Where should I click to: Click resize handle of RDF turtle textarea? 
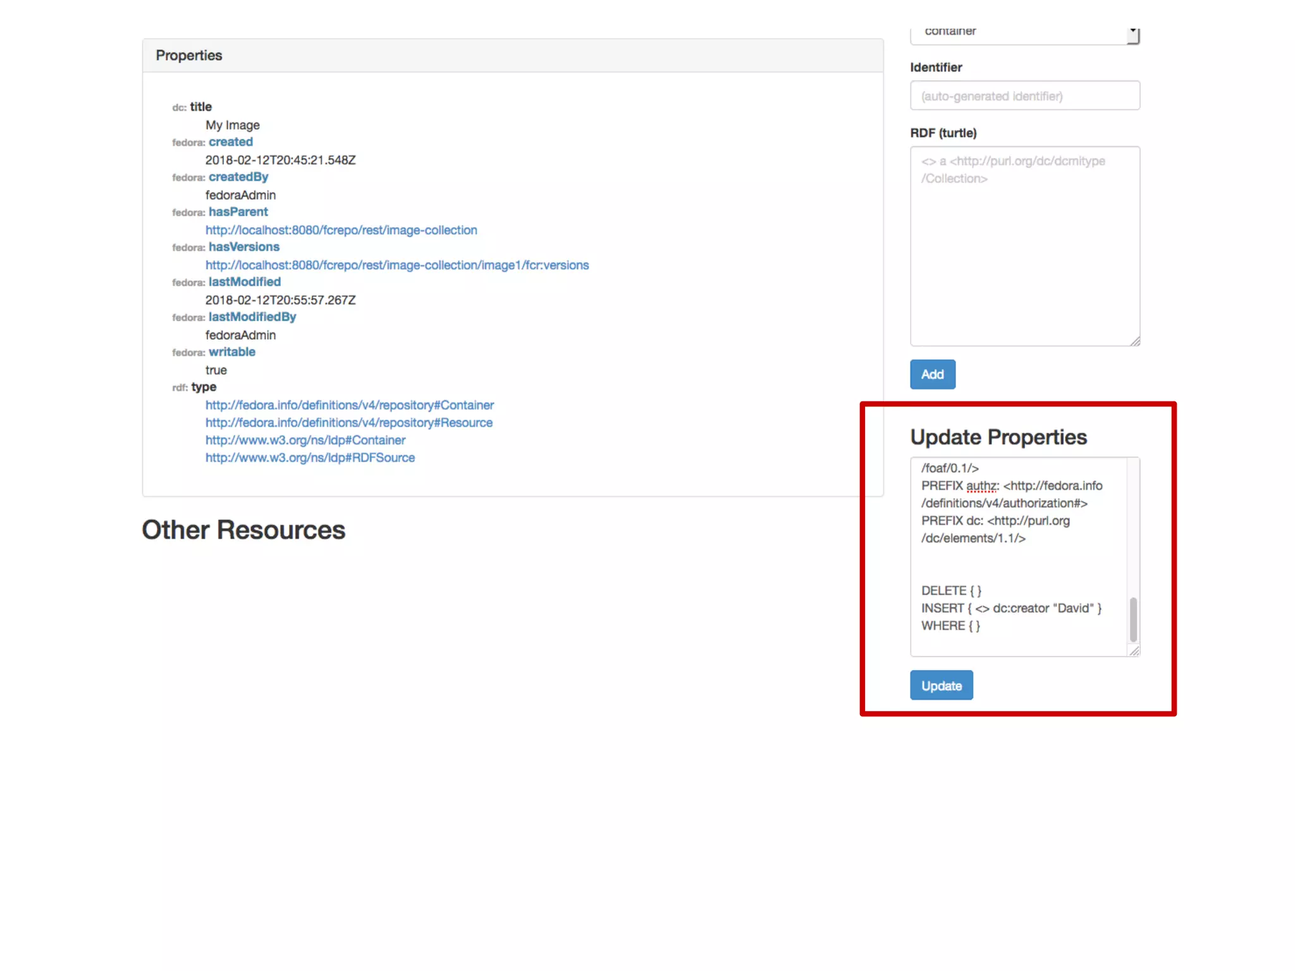1135,341
